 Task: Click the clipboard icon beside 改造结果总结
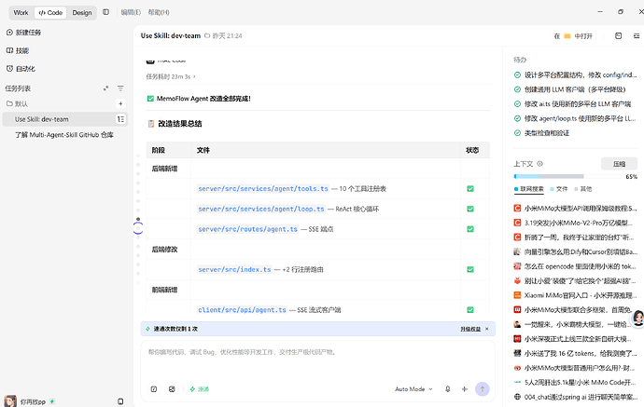click(150, 123)
